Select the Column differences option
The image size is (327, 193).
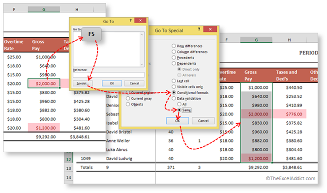(x=174, y=52)
